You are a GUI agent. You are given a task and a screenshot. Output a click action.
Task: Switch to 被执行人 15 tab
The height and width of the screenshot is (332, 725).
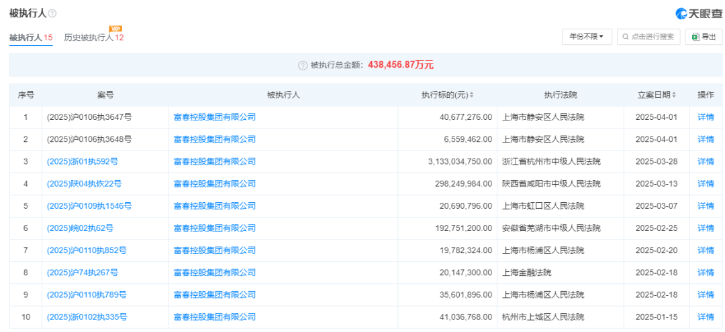(31, 37)
